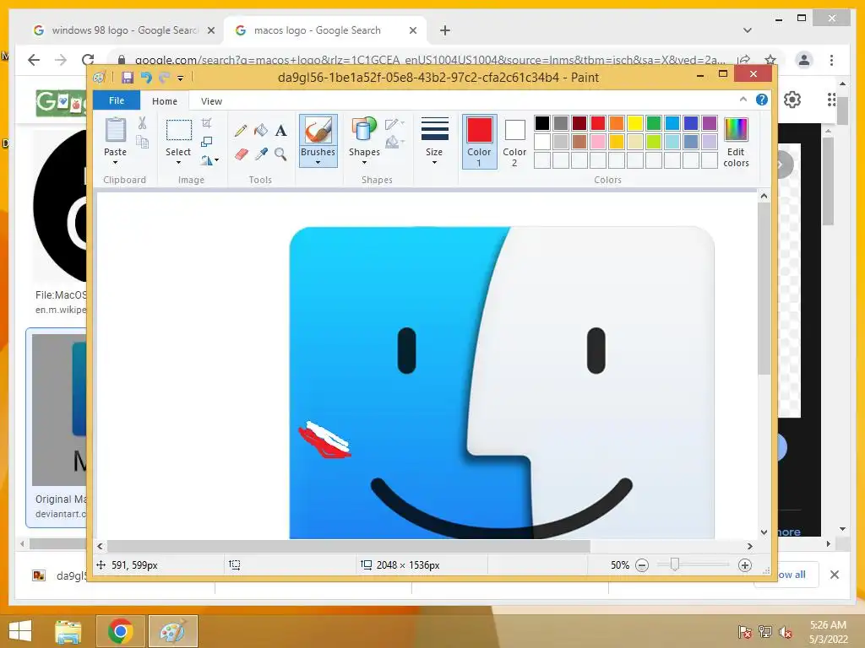Reload the page in Chrome
865x648 pixels.
pos(88,60)
